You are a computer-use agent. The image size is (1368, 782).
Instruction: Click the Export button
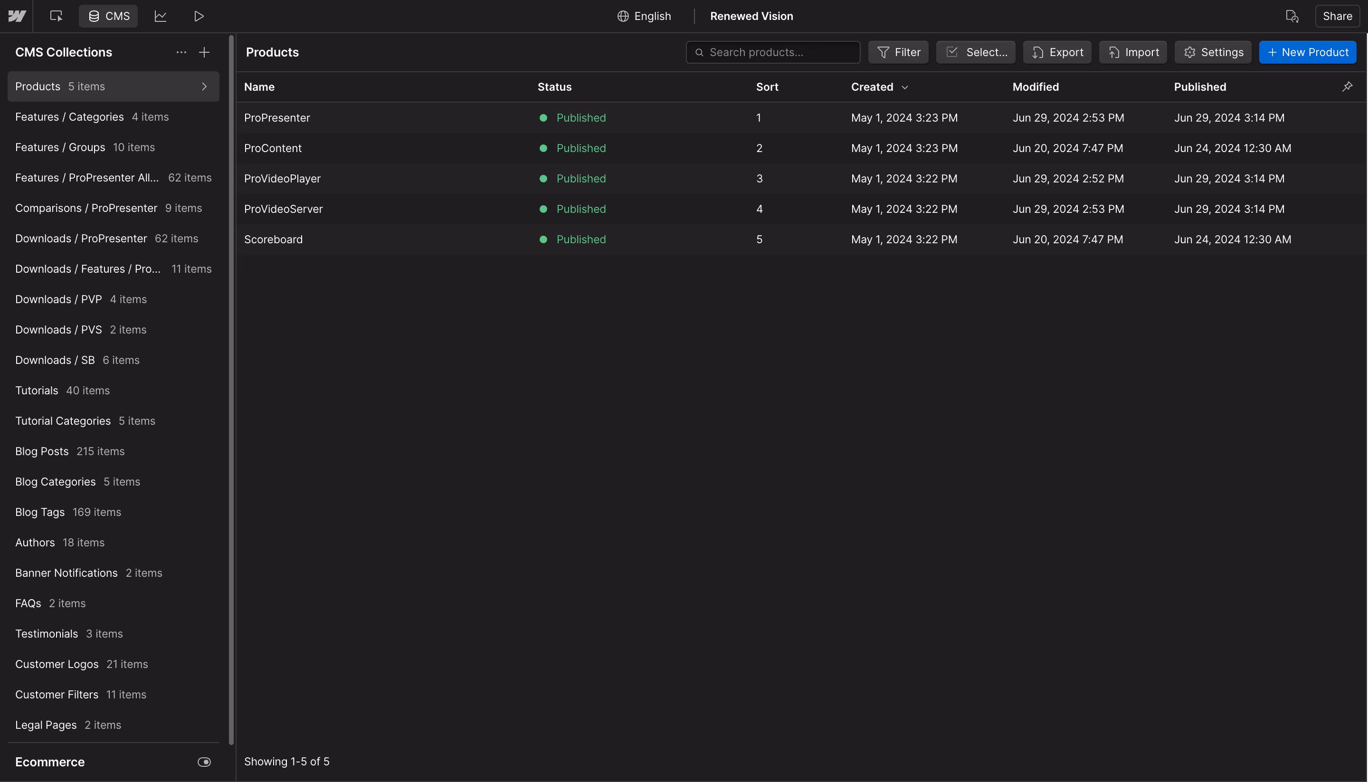click(x=1057, y=52)
